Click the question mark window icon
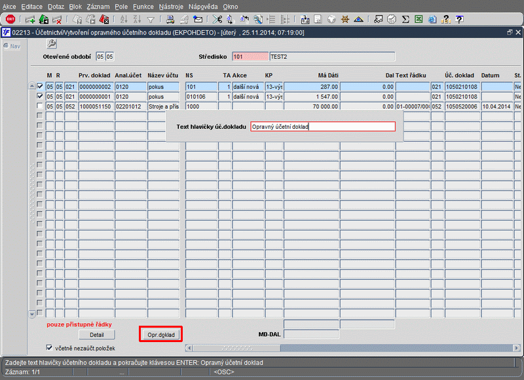The image size is (524, 380). point(460,20)
